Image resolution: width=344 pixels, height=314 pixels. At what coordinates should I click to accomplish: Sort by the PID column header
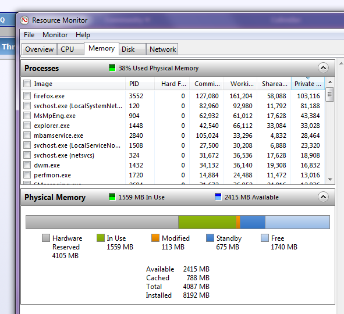tap(140, 84)
